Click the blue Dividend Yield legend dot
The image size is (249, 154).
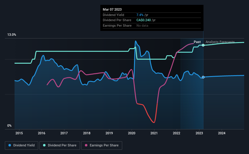10,145
